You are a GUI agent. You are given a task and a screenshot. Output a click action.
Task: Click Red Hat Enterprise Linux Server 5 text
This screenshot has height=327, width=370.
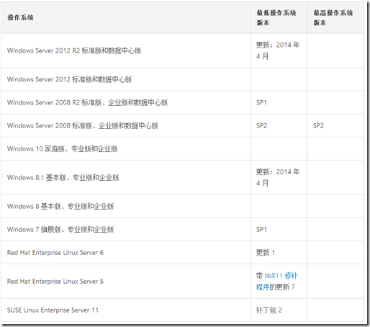55,281
